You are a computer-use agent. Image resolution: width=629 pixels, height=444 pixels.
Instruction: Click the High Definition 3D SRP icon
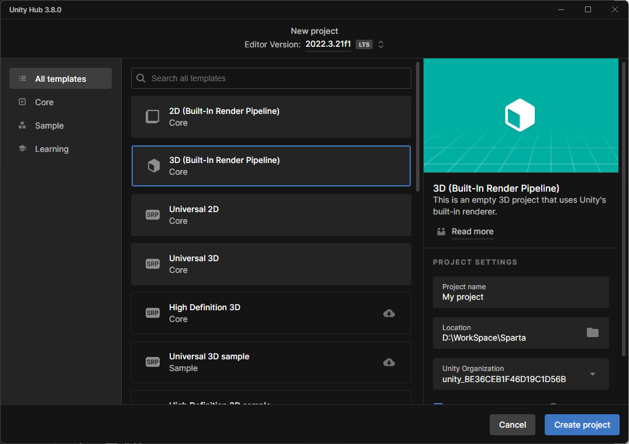[153, 313]
